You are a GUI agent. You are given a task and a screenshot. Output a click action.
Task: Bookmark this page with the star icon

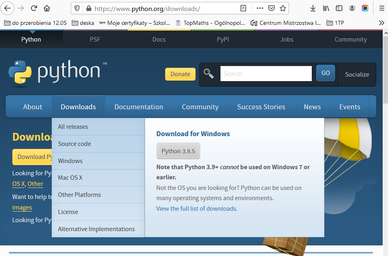(x=283, y=9)
